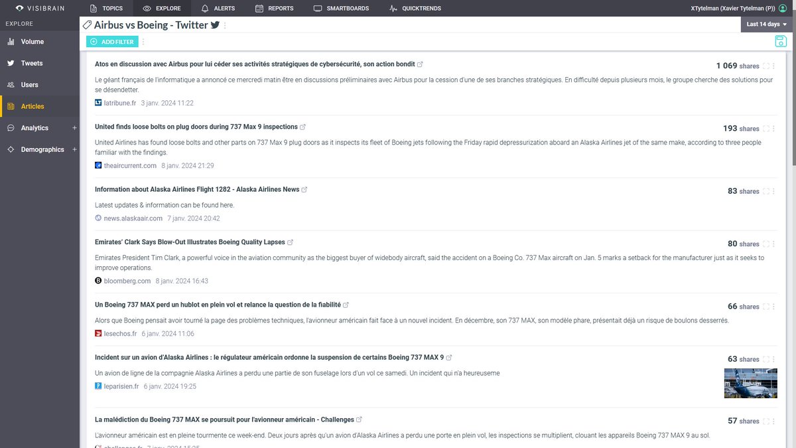Click the external link icon of the hublot article

coord(346,305)
